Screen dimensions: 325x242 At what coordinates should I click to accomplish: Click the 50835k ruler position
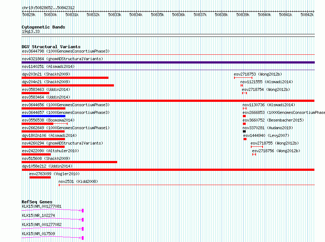[x=157, y=15]
